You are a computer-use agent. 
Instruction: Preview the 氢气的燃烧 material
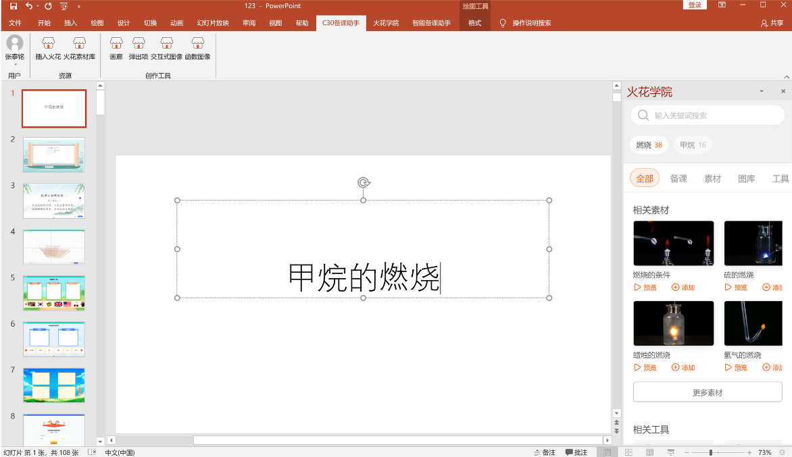pos(736,368)
